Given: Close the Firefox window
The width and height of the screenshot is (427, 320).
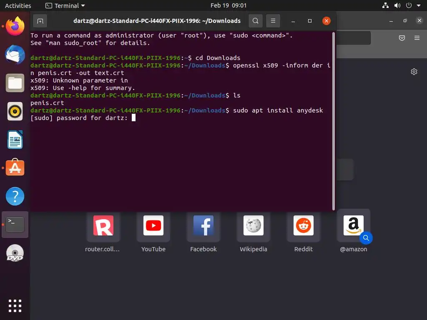Looking at the screenshot, I should (x=419, y=20).
